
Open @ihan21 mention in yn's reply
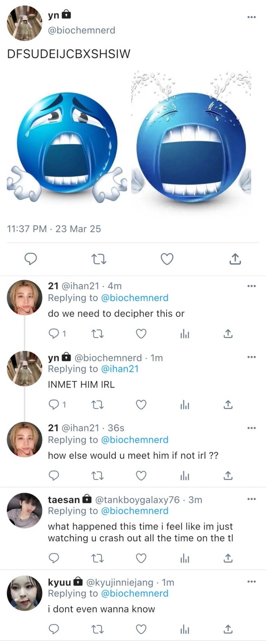pyautogui.click(x=119, y=369)
